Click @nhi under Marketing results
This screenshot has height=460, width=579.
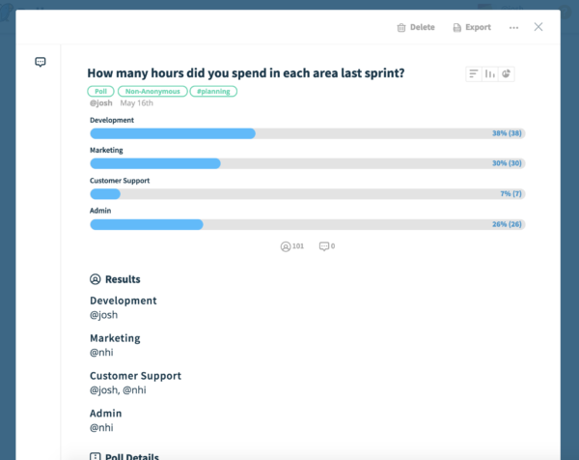tap(101, 353)
